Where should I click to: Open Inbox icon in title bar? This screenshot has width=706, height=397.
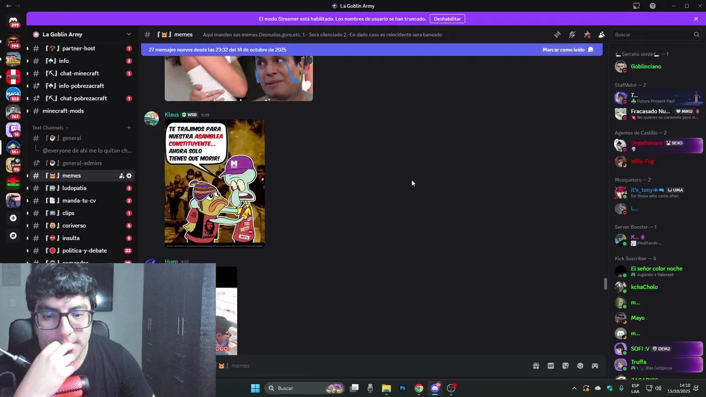(x=637, y=6)
